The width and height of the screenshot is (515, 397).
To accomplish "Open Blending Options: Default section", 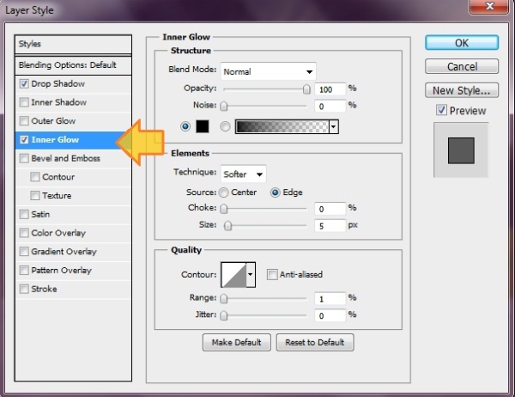I will 67,65.
